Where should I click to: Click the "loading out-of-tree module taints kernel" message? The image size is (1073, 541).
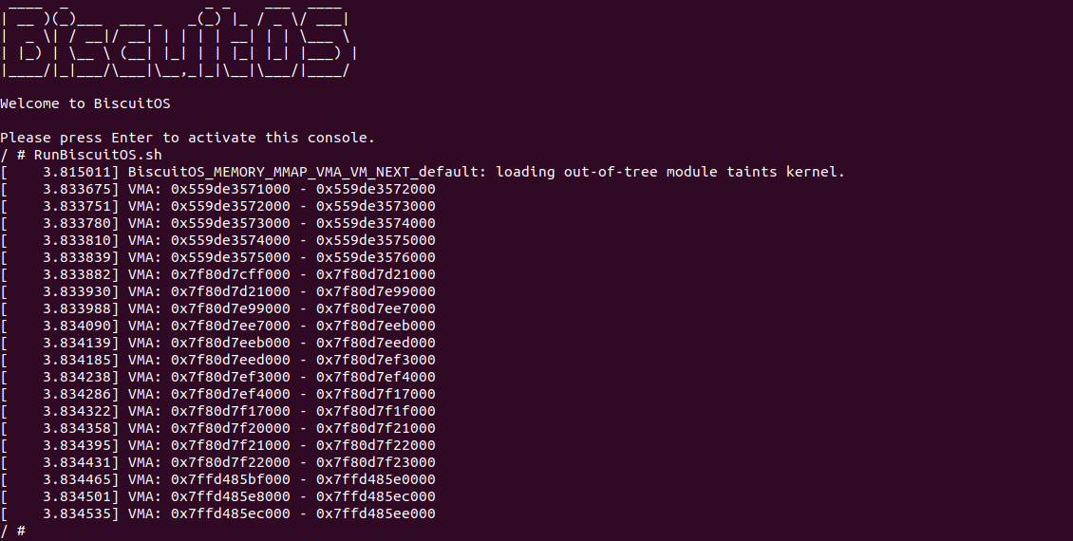[x=670, y=172]
